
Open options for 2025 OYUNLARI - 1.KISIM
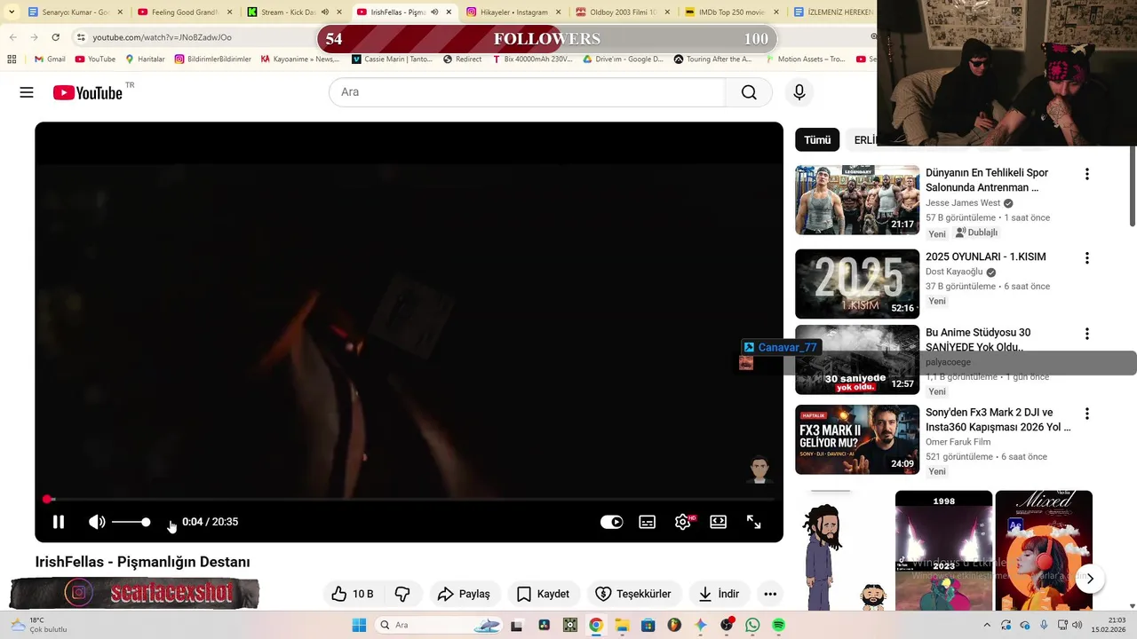(1086, 257)
